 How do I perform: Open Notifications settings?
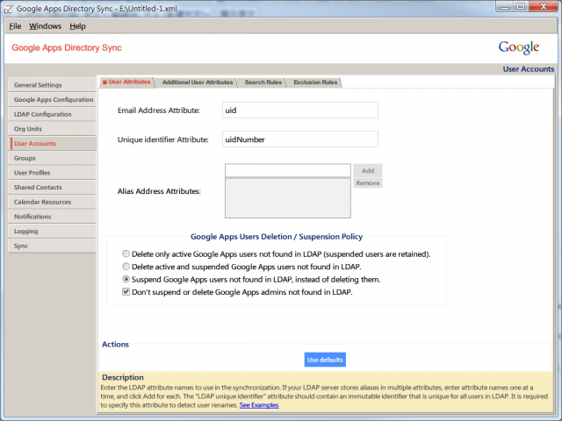pos(53,217)
